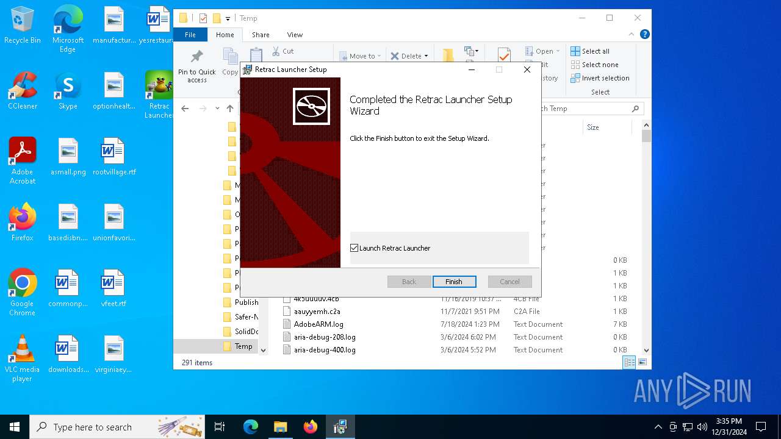
Task: Collapse the File Explorer ribbon chevron
Action: tap(632, 35)
